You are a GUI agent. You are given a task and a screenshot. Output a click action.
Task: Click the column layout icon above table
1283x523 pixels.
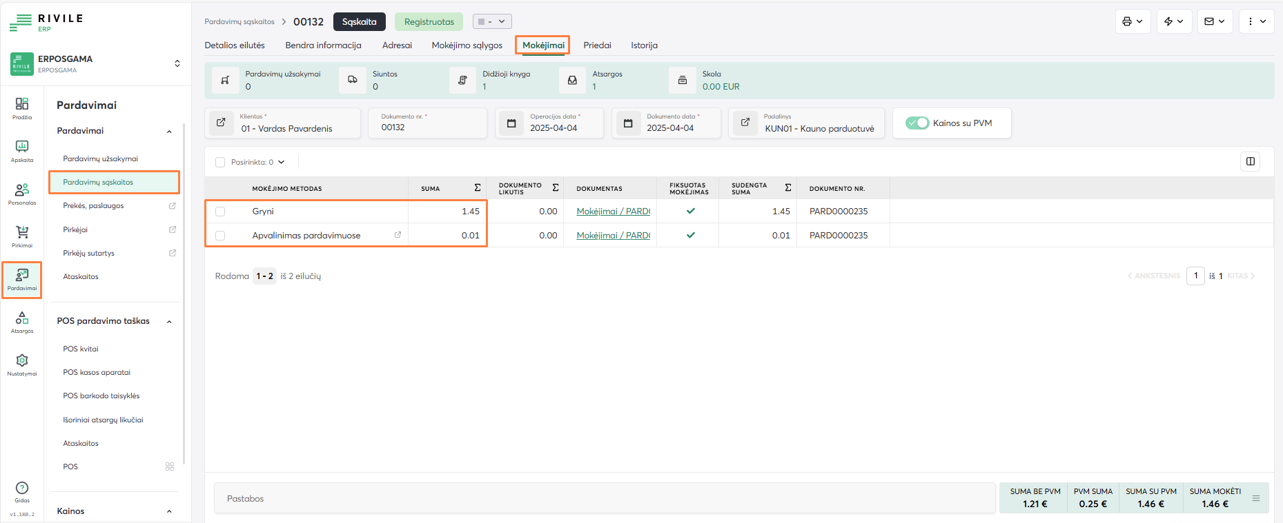coord(1250,161)
